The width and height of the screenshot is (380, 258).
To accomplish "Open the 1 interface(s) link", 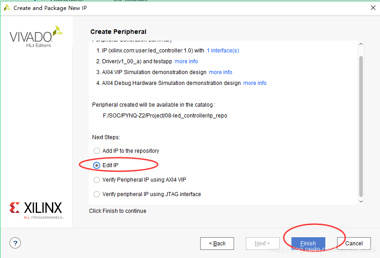I will (223, 51).
